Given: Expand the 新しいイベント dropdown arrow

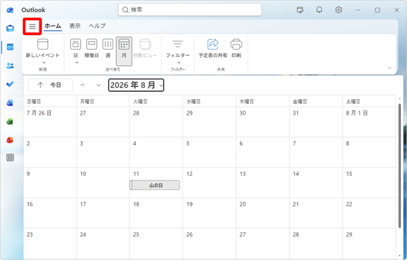Looking at the screenshot, I should click(x=44, y=62).
